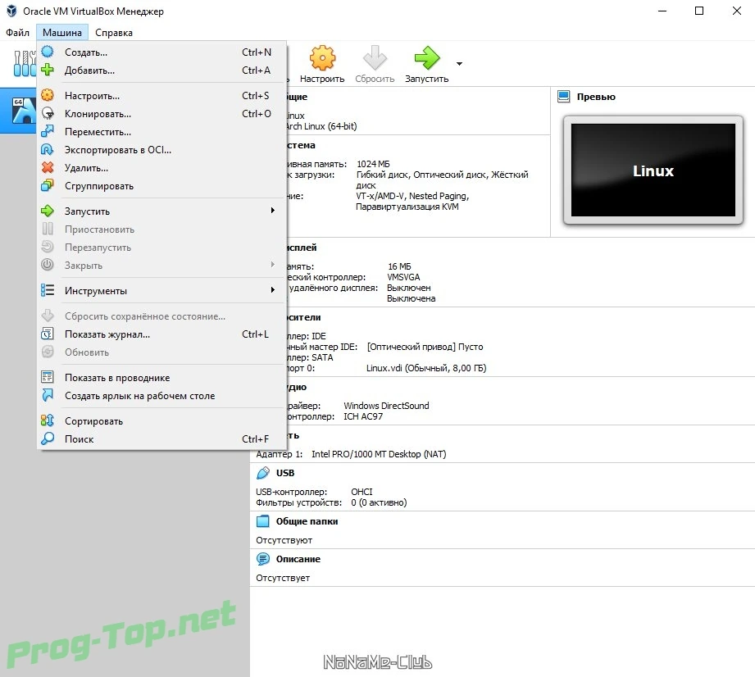Click the 1024 МБ memory value
Viewport: 755px width, 677px height.
(x=373, y=164)
